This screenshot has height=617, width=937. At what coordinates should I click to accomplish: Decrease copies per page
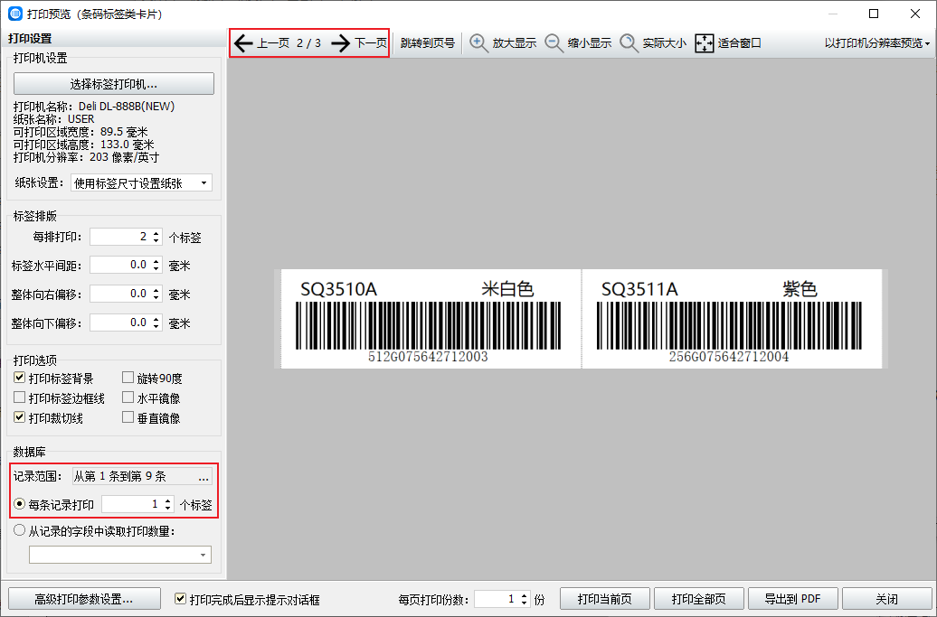pos(524,602)
